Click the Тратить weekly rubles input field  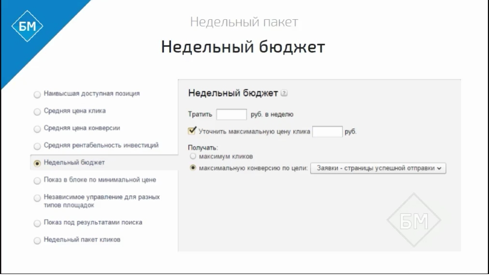231,114
